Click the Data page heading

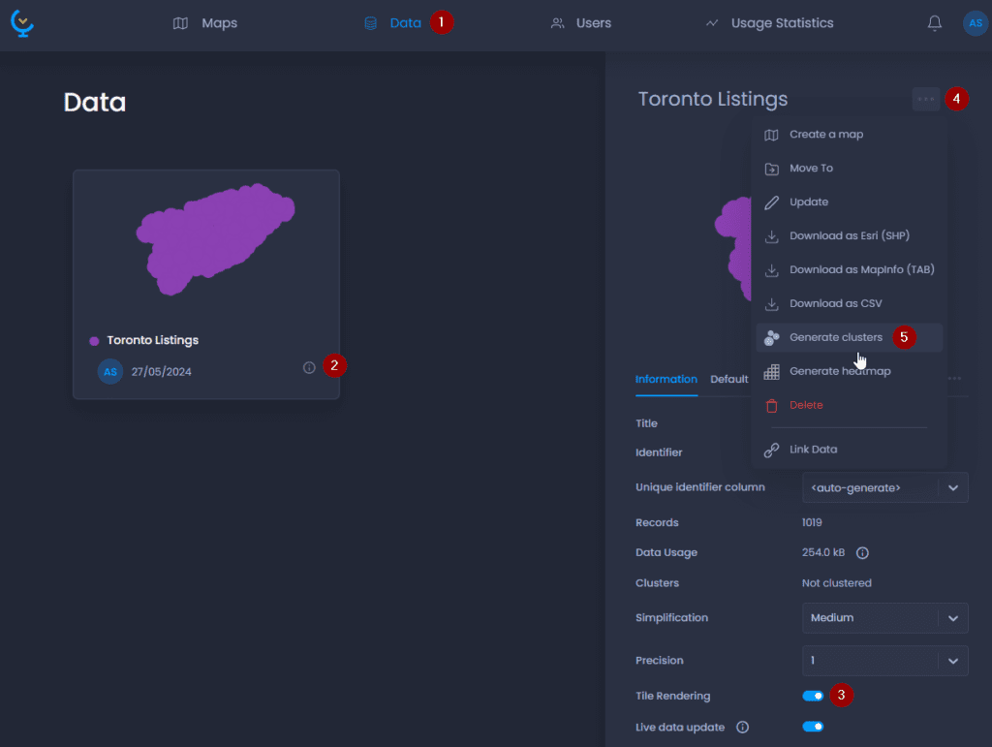pos(94,103)
